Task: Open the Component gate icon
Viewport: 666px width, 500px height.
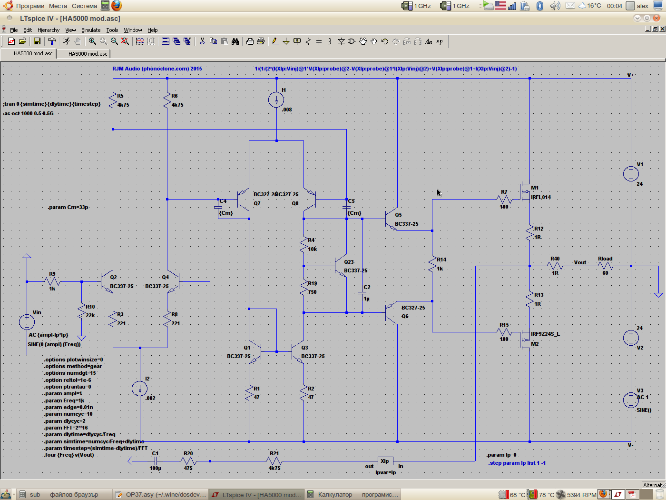Action: 352,41
